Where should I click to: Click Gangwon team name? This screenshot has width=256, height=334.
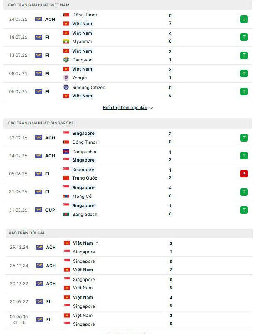[82, 60]
